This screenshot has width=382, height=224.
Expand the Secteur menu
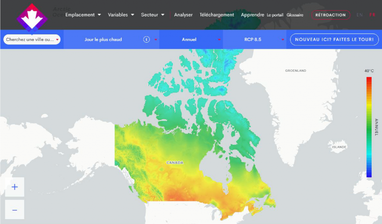tap(153, 15)
